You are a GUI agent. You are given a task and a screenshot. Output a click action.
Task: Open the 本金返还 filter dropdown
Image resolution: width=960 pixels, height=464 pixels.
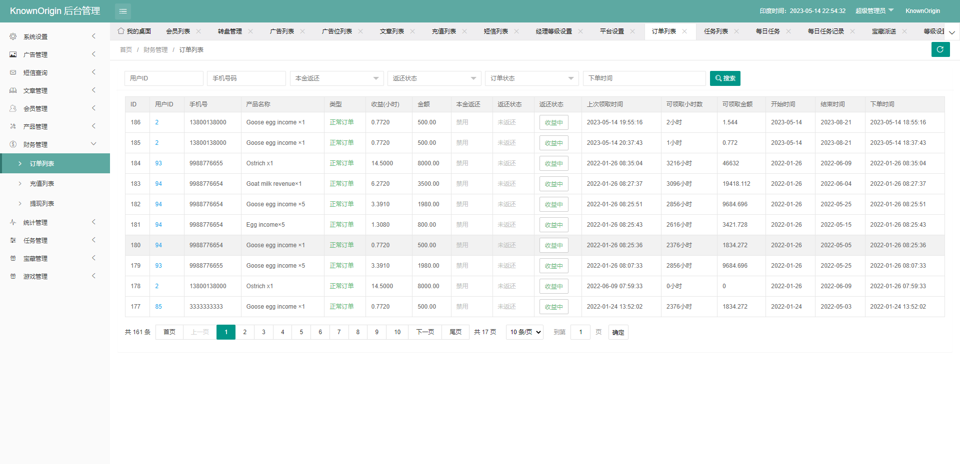336,78
